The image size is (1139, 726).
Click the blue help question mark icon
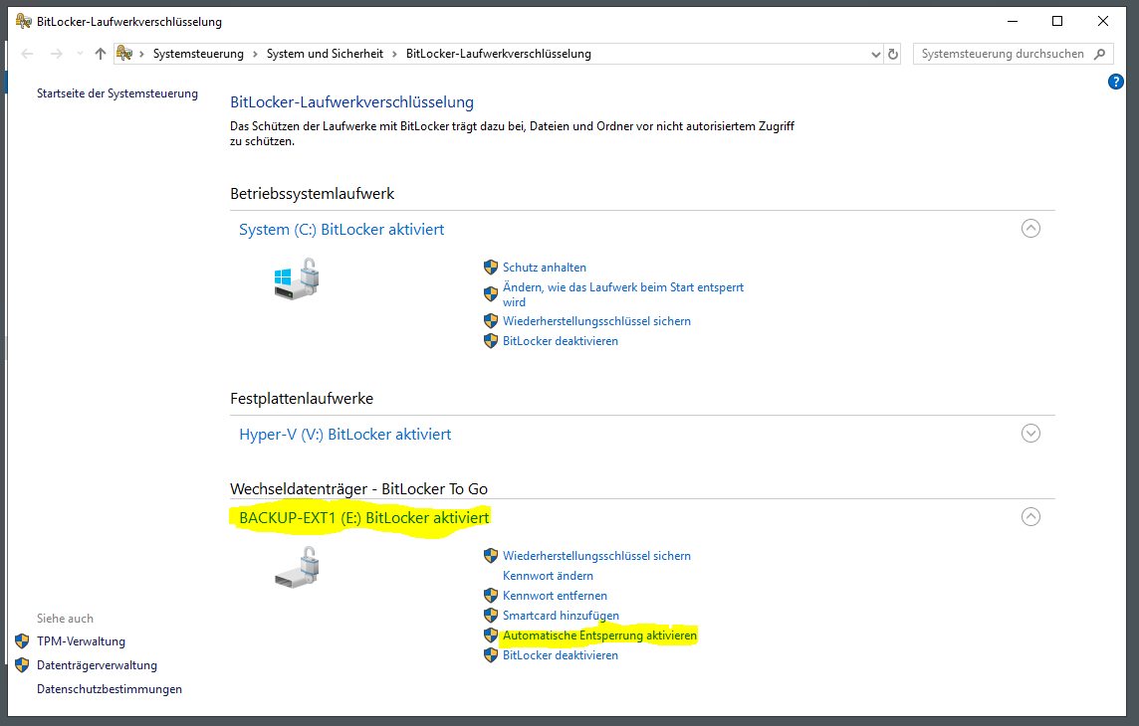point(1116,82)
